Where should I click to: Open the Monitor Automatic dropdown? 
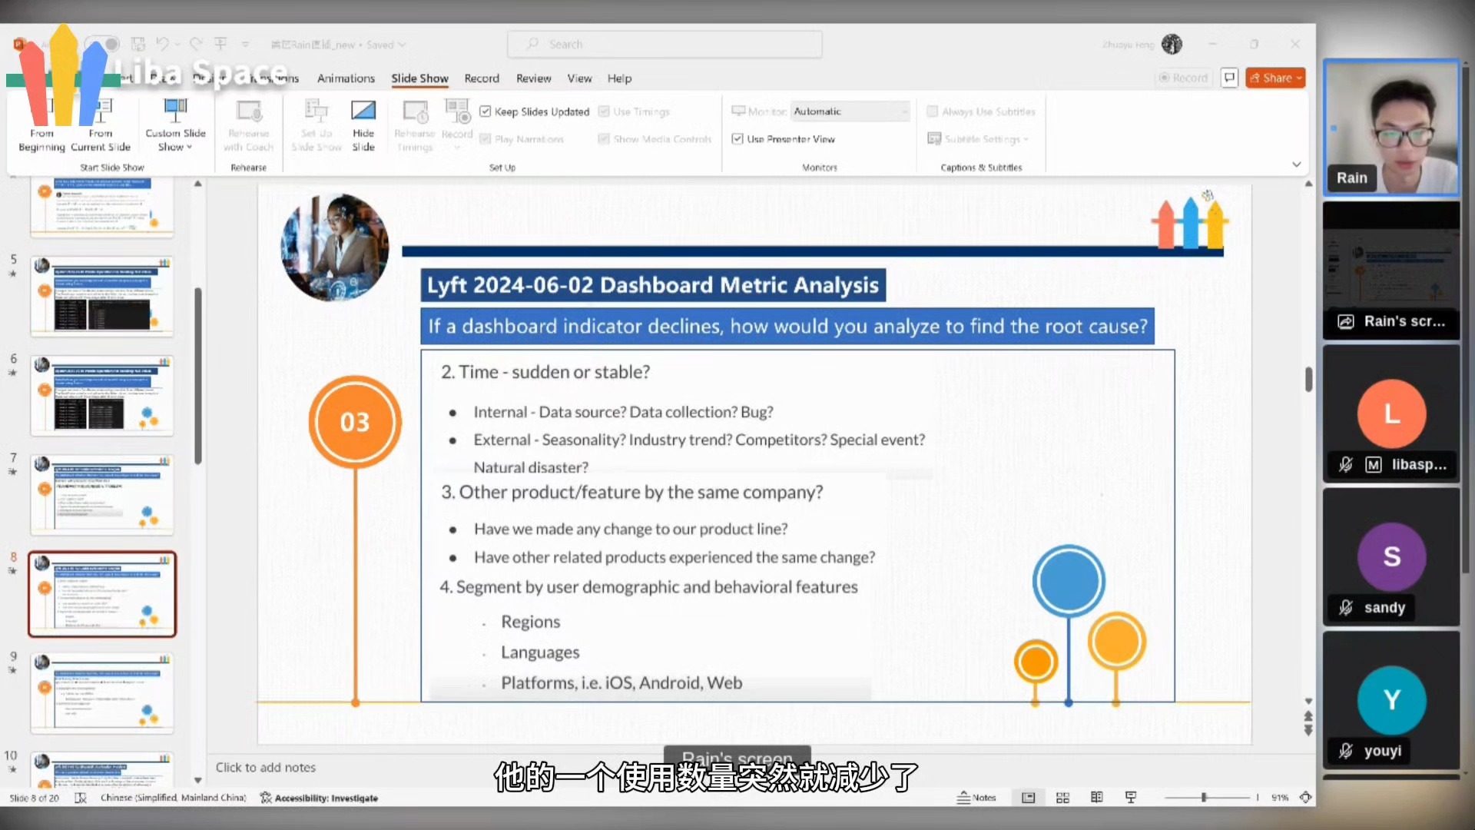(x=850, y=111)
